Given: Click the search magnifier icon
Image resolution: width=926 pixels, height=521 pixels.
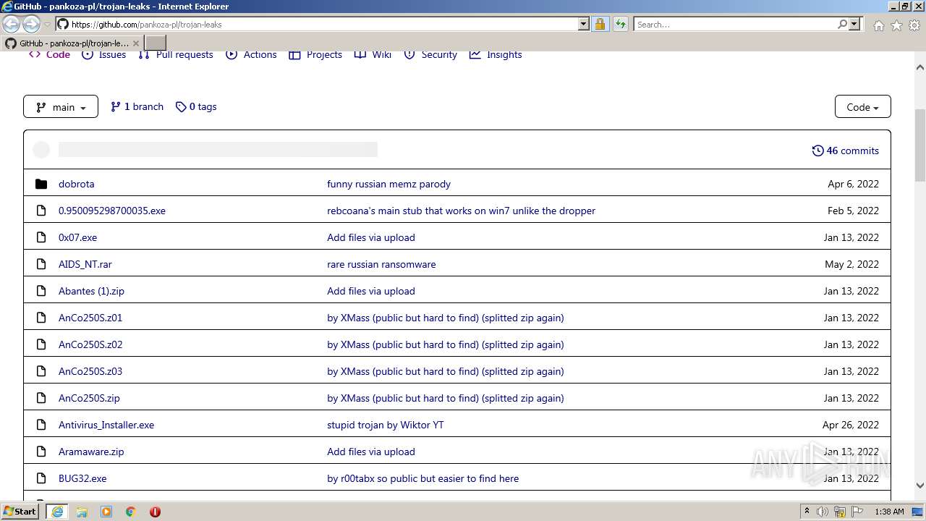Looking at the screenshot, I should pyautogui.click(x=842, y=24).
